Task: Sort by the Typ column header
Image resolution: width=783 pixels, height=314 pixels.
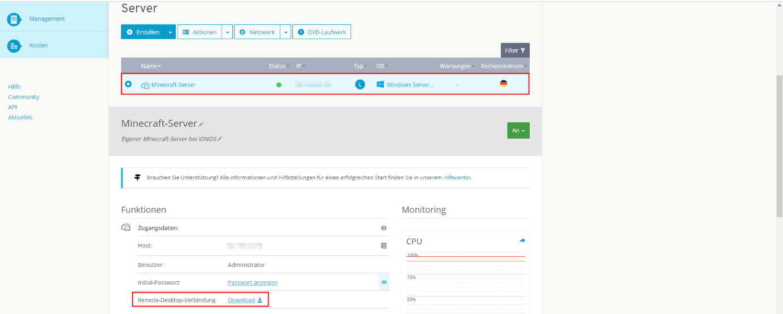Action: pos(360,66)
